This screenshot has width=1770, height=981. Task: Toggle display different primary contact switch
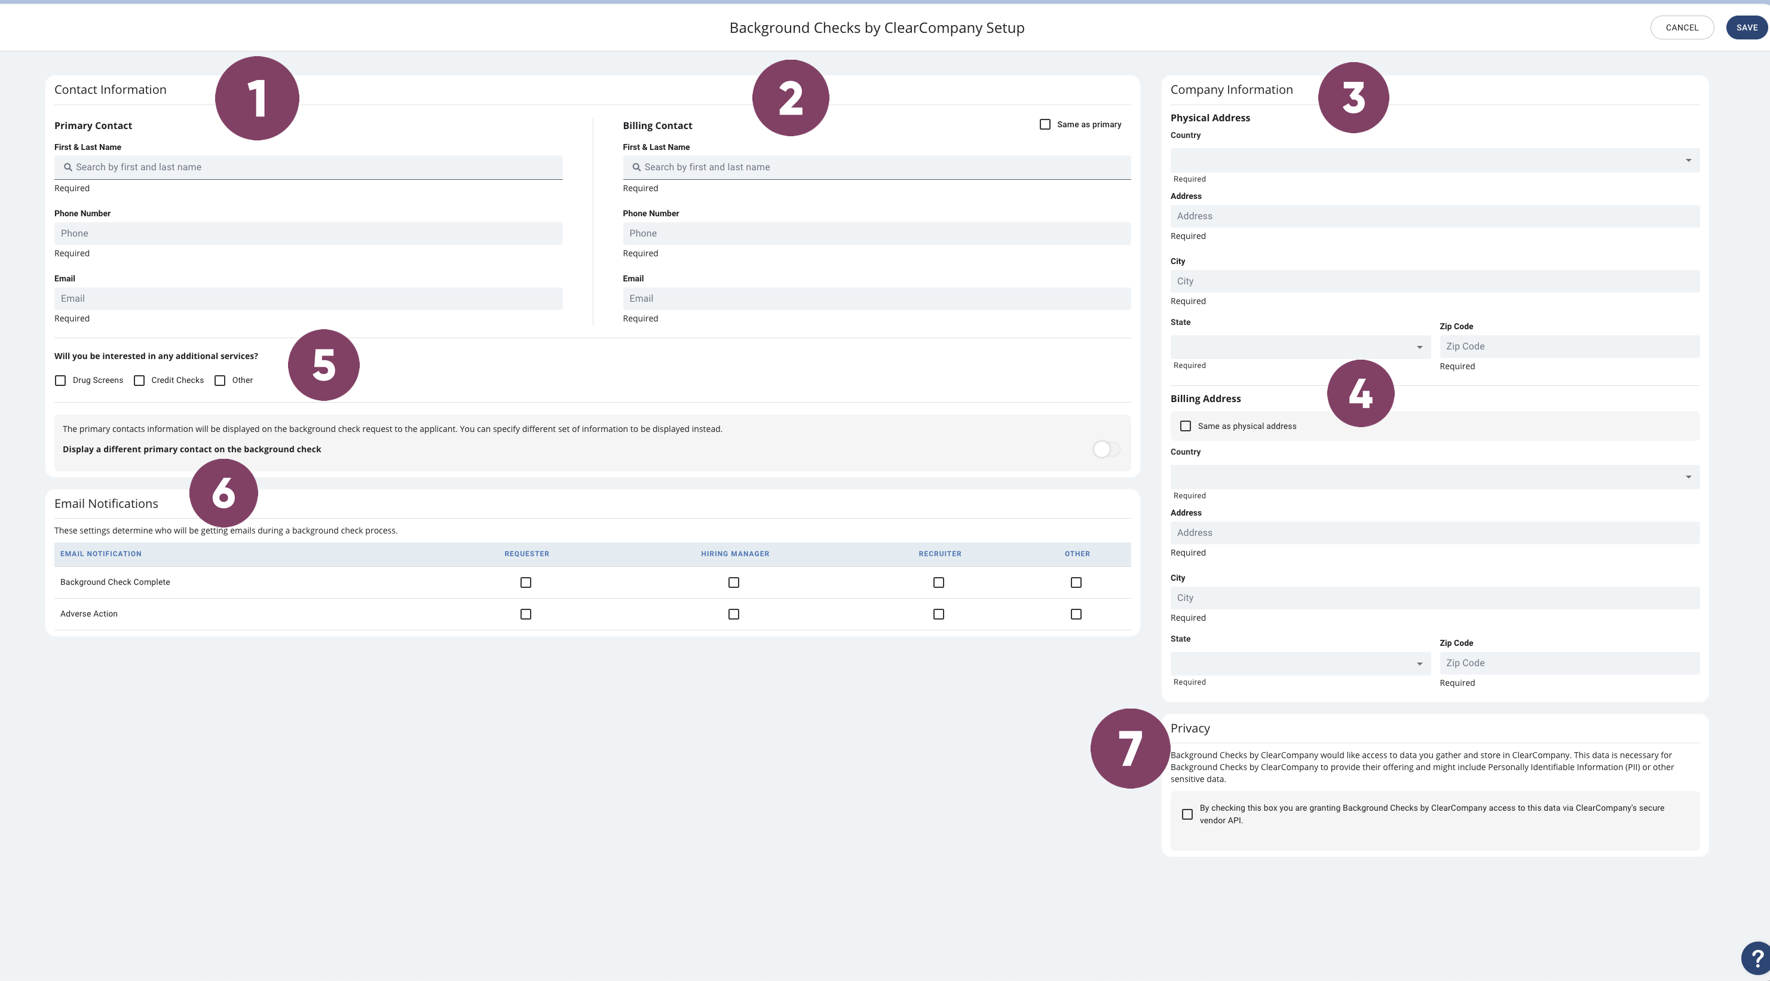[1106, 449]
